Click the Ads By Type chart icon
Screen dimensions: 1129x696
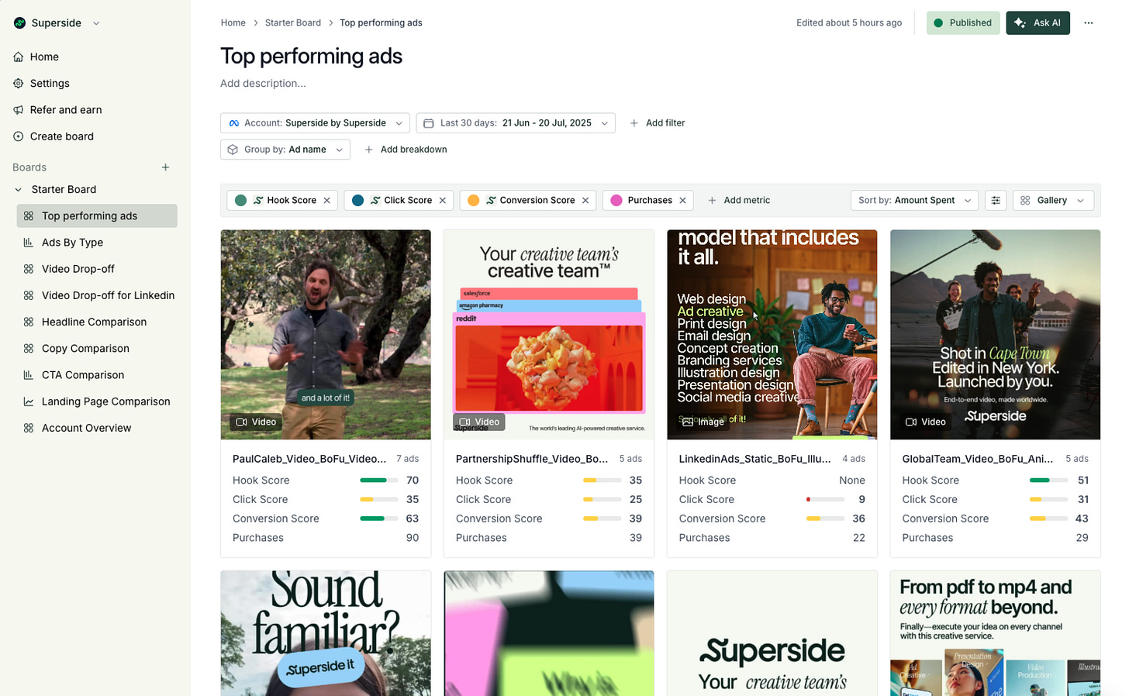29,243
